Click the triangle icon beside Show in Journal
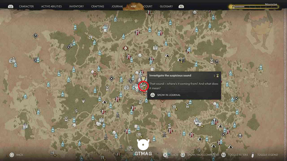 coord(152,95)
